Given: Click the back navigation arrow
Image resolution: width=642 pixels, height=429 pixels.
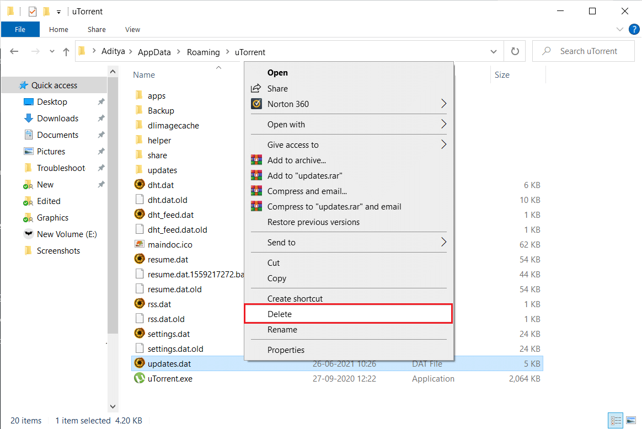Looking at the screenshot, I should (14, 51).
